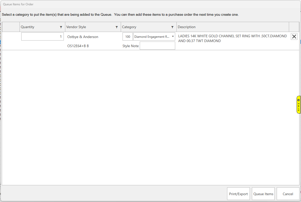The image size is (301, 202).
Task: Dismiss the HELP tab using its small x
Action: click(x=299, y=100)
